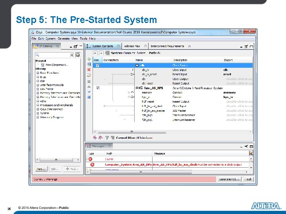Viewport: 286px width, 214px height.
Task: Click the Messages panel horizontal scrollbar thumb
Action: point(141,172)
